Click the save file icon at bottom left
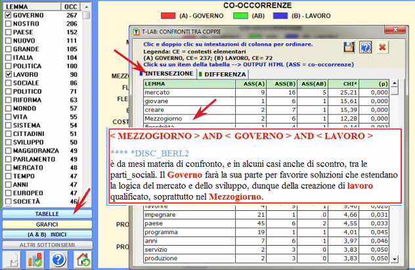 [12, 259]
